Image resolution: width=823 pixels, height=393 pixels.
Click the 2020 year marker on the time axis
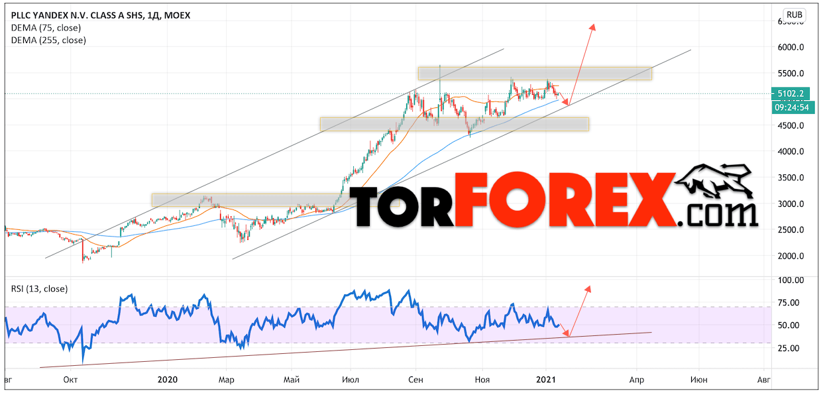(168, 380)
